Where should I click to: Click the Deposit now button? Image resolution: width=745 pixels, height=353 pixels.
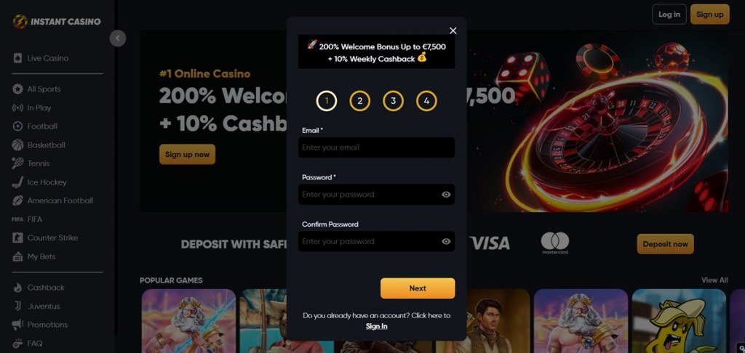click(x=665, y=244)
